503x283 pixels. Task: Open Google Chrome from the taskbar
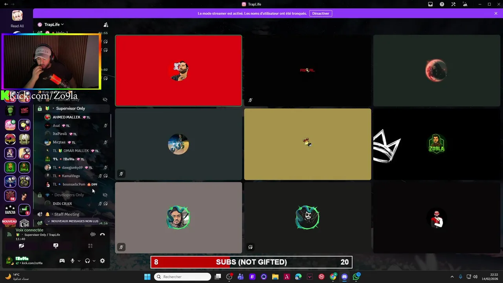[x=333, y=277]
